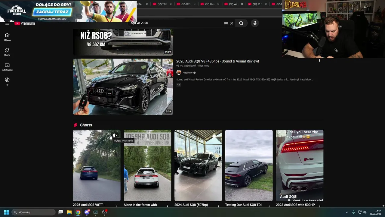Open options for 2024 Audi SQ8 (507hp) short
The width and height of the screenshot is (385, 217).
pos(218,206)
